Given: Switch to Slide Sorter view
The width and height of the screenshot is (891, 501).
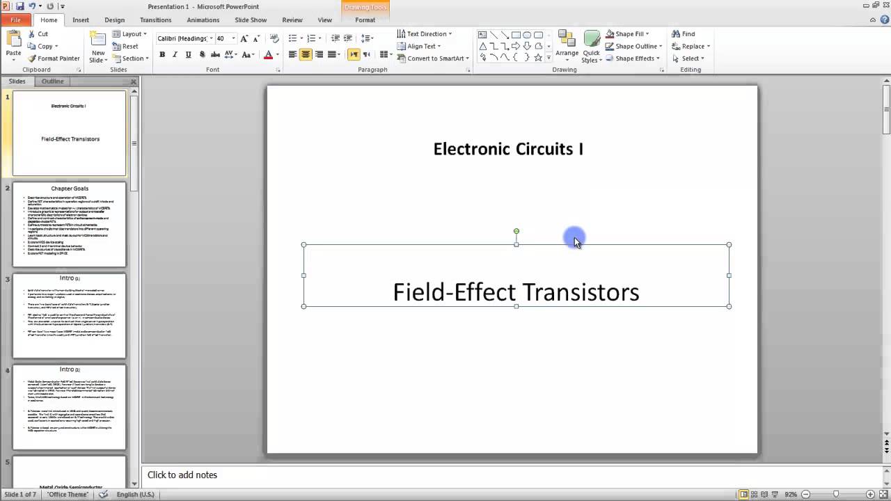Looking at the screenshot, I should click(x=755, y=494).
